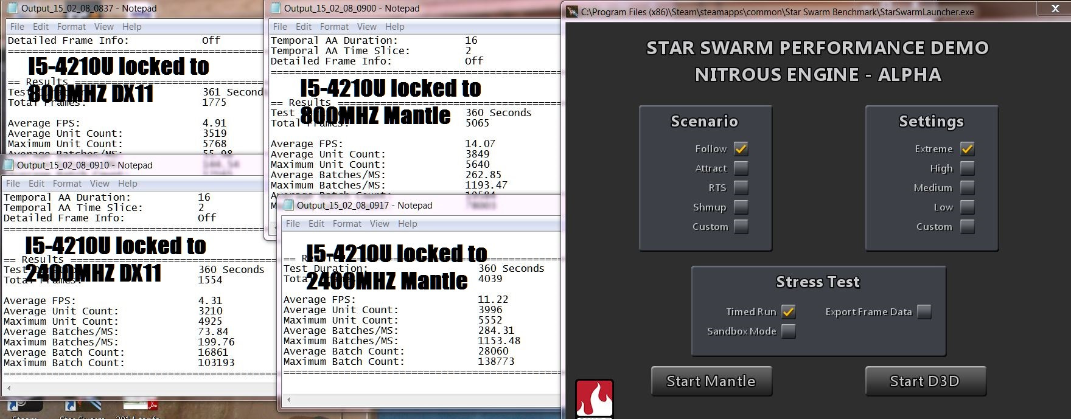Viewport: 1071px width, 419px height.
Task: Open View menu in Output_15_02_08_0837 Notepad
Action: 103,27
